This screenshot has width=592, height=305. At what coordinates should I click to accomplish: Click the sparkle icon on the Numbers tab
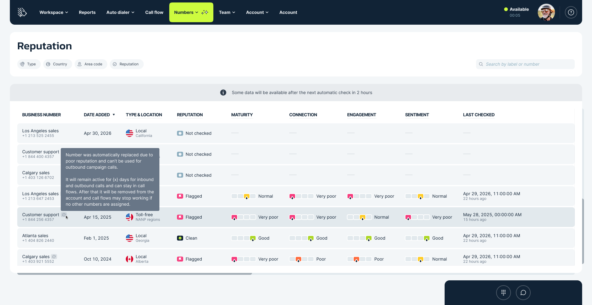click(205, 12)
